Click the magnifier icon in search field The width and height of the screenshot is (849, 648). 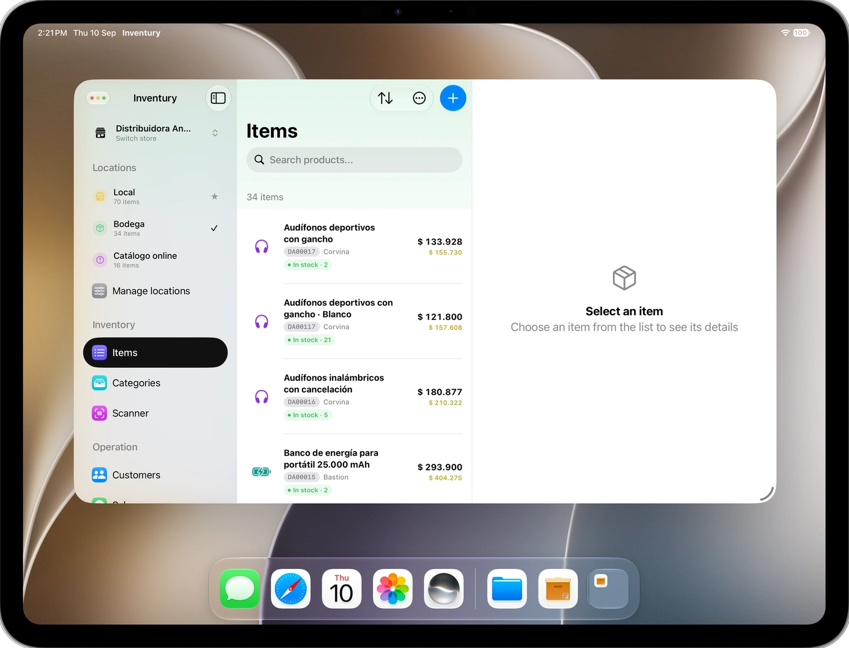click(x=259, y=160)
